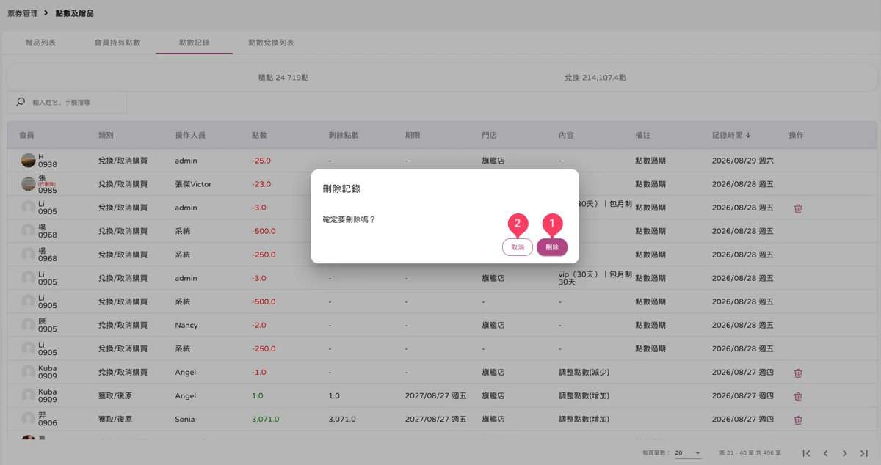This screenshot has height=465, width=881.
Task: Go to 點數兌換列表 tab
Action: (x=271, y=43)
